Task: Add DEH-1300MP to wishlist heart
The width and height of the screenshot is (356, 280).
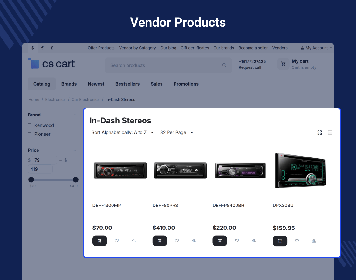Action: [117, 241]
